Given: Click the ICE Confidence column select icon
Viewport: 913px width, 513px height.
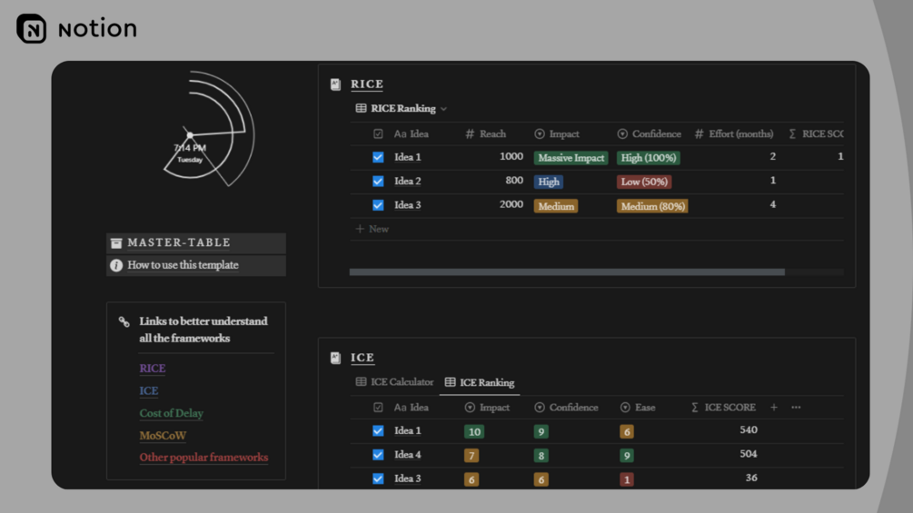Looking at the screenshot, I should [x=540, y=407].
